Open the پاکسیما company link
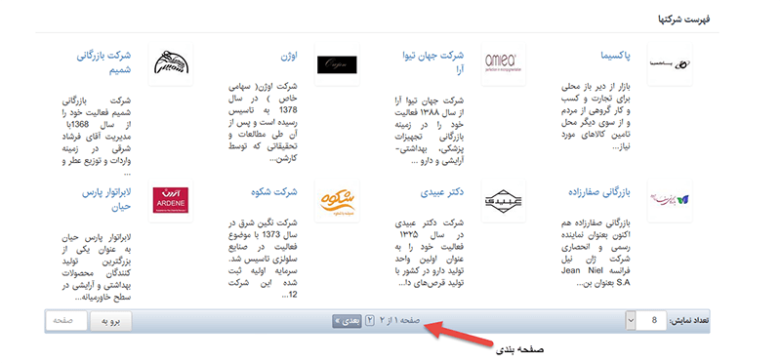 616,57
